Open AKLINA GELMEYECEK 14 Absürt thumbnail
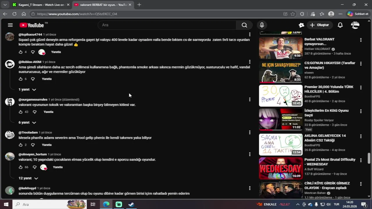Viewport: 372px width, 209px height. (x=281, y=144)
